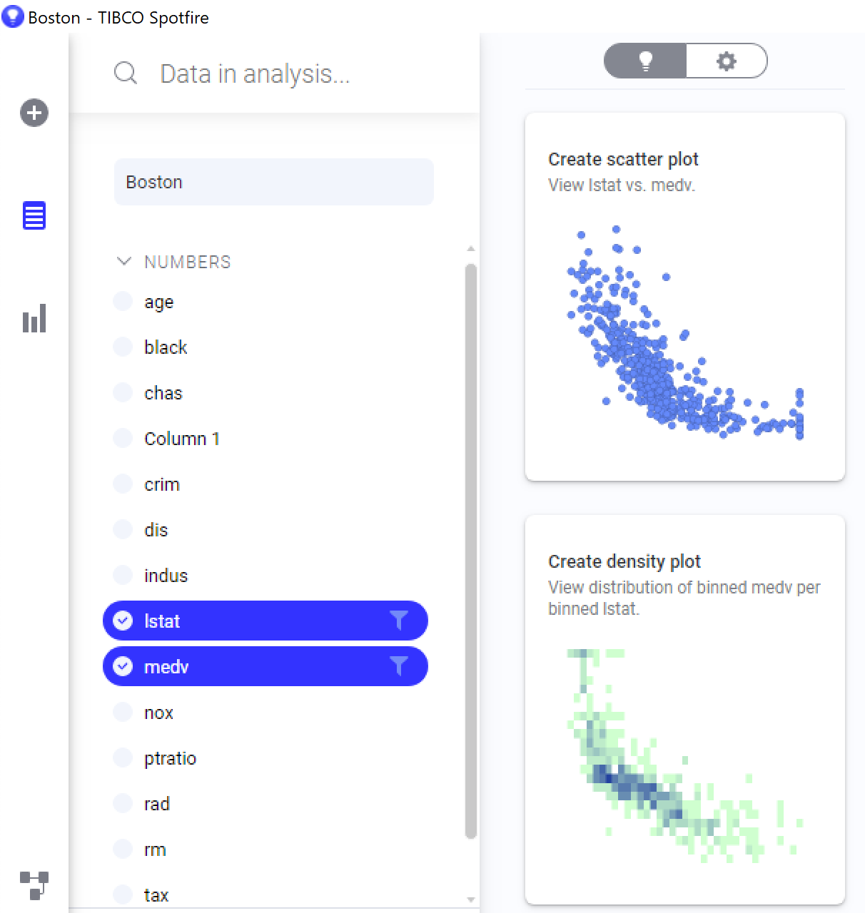The width and height of the screenshot is (865, 913).
Task: Deselect the lstat column
Action: click(122, 621)
